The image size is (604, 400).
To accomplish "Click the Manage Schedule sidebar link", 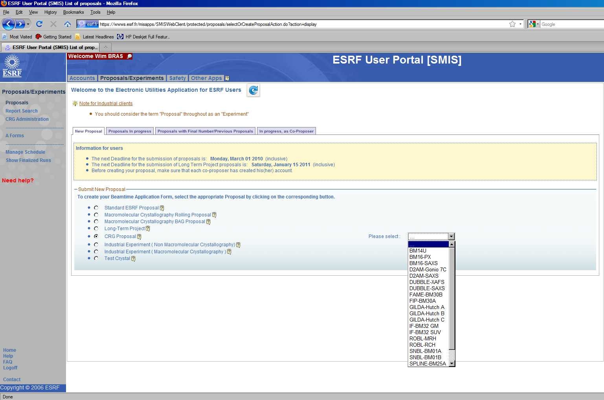I will [x=25, y=152].
